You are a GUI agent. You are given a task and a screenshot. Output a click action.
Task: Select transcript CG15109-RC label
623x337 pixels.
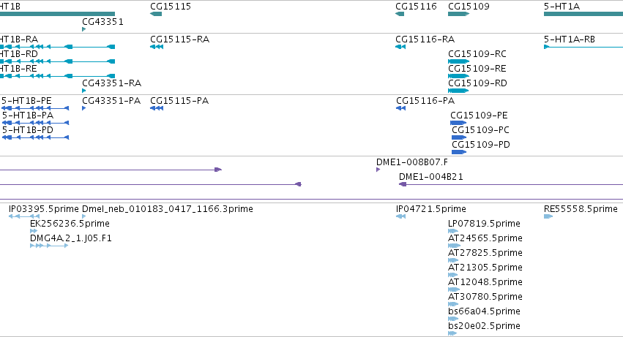click(477, 54)
